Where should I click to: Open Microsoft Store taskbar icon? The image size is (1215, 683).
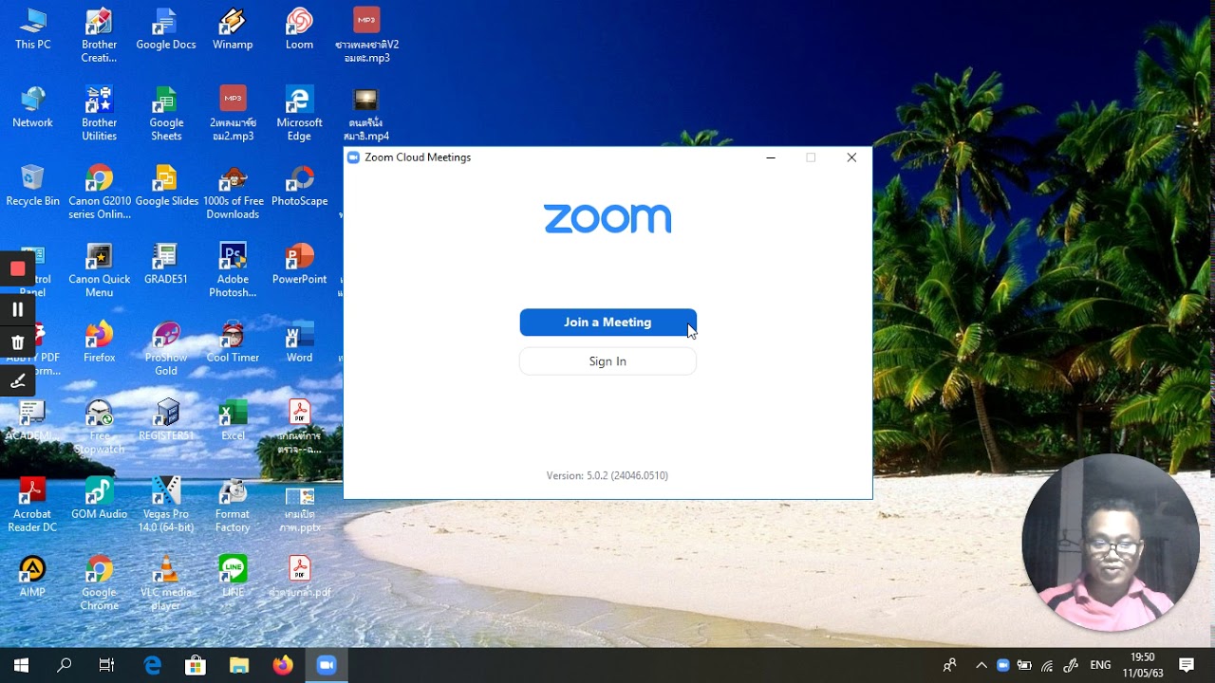coord(196,665)
